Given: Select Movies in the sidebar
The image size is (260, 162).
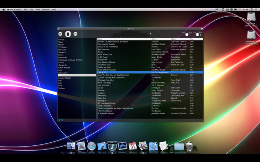Looking at the screenshot, I should pyautogui.click(x=61, y=45).
